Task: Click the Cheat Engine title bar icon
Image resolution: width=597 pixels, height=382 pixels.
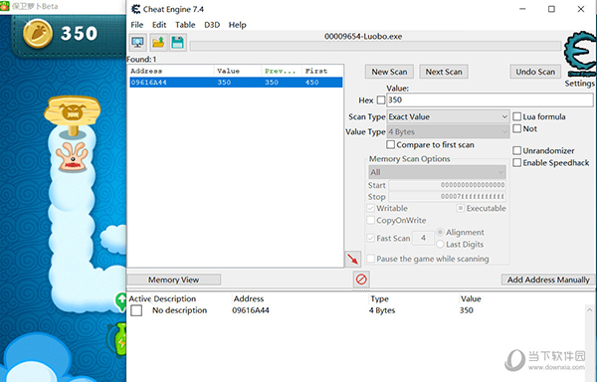Action: [x=135, y=9]
